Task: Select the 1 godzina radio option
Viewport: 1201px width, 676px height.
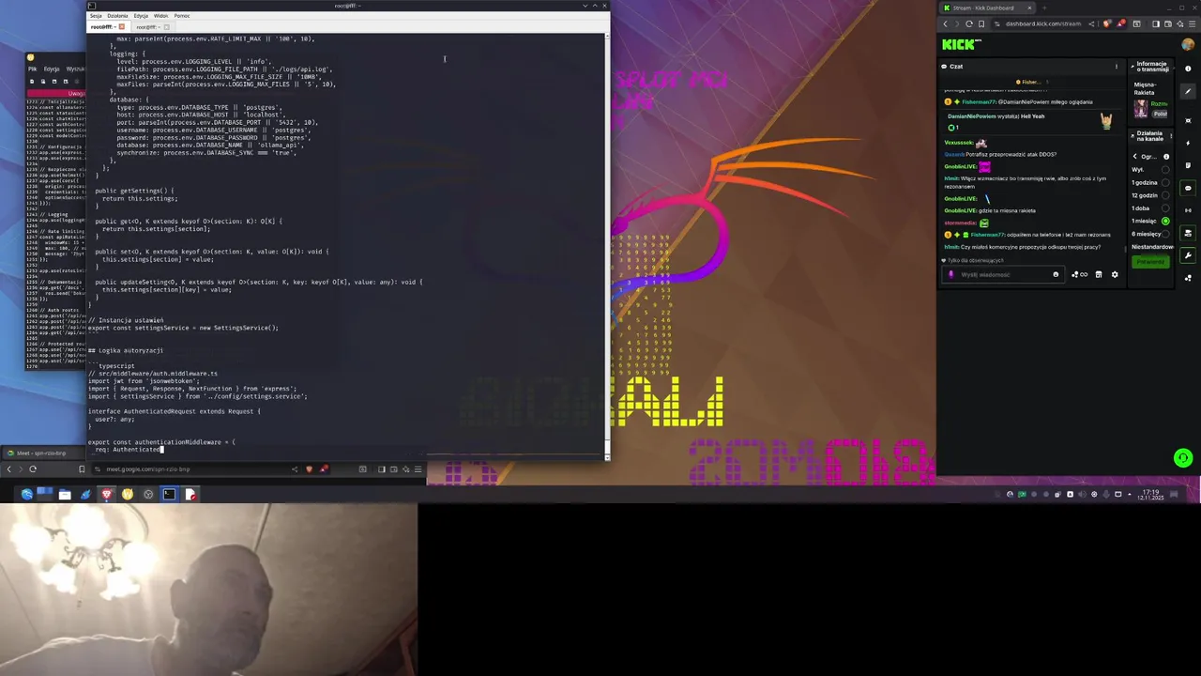Action: click(x=1165, y=182)
